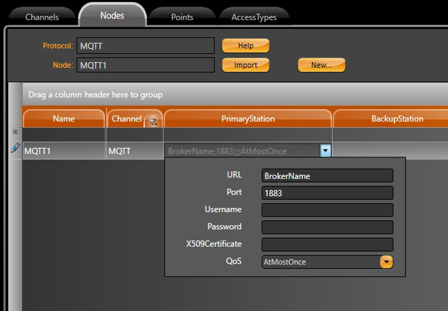Image resolution: width=448 pixels, height=311 pixels.
Task: Edit the Port field containing 1883
Action: pyautogui.click(x=327, y=193)
